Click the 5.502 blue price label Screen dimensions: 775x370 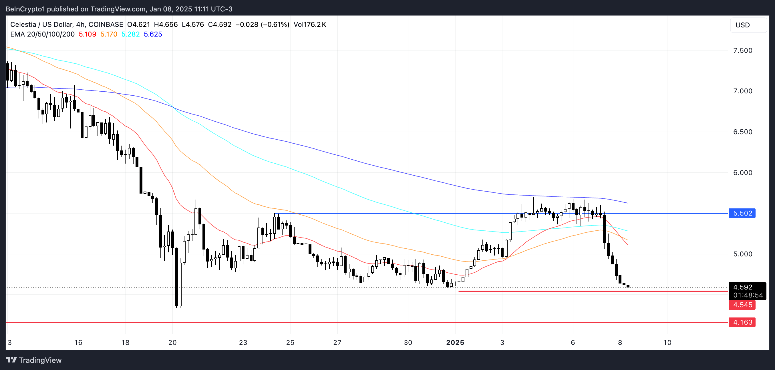(742, 213)
